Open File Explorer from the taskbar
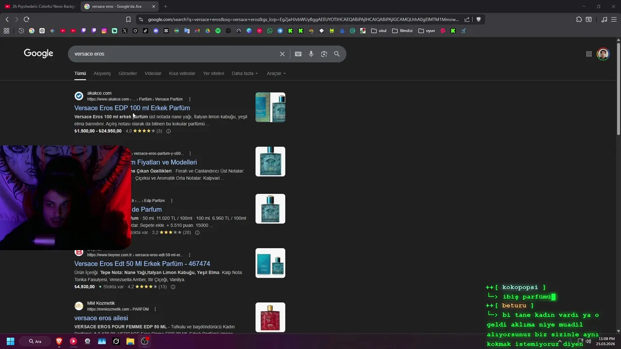The width and height of the screenshot is (621, 349). [130, 341]
